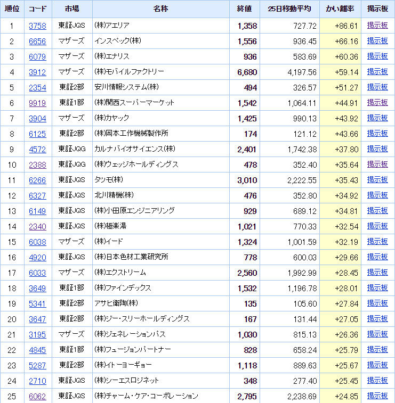Open stock code 5287 link
Screen dimensions: 395x403
pos(37,366)
